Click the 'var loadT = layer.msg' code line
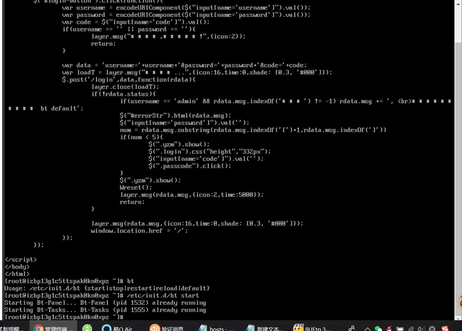This screenshot has height=331, width=462. click(x=197, y=72)
